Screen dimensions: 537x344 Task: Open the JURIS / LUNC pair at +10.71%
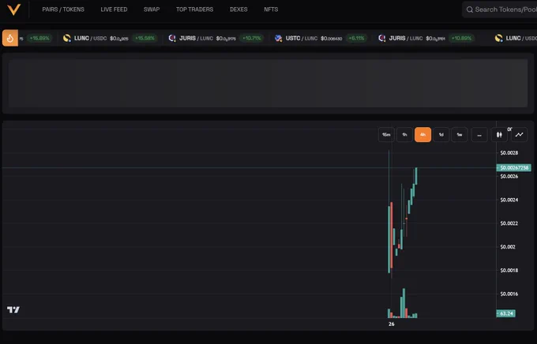click(x=216, y=38)
